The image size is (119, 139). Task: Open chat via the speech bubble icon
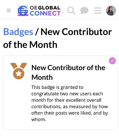pyautogui.click(x=84, y=11)
